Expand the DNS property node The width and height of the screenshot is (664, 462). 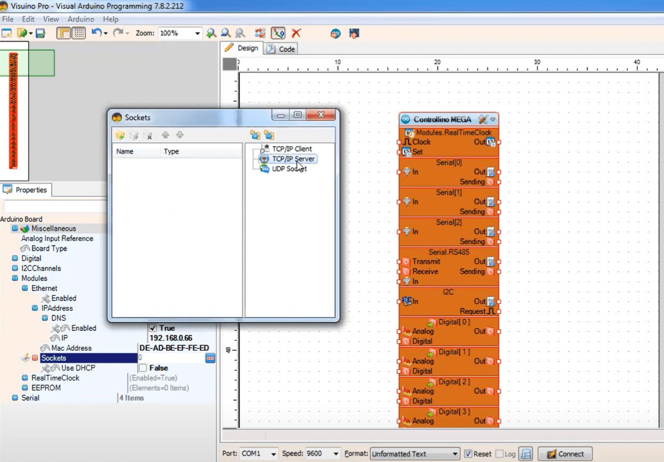pyautogui.click(x=45, y=318)
